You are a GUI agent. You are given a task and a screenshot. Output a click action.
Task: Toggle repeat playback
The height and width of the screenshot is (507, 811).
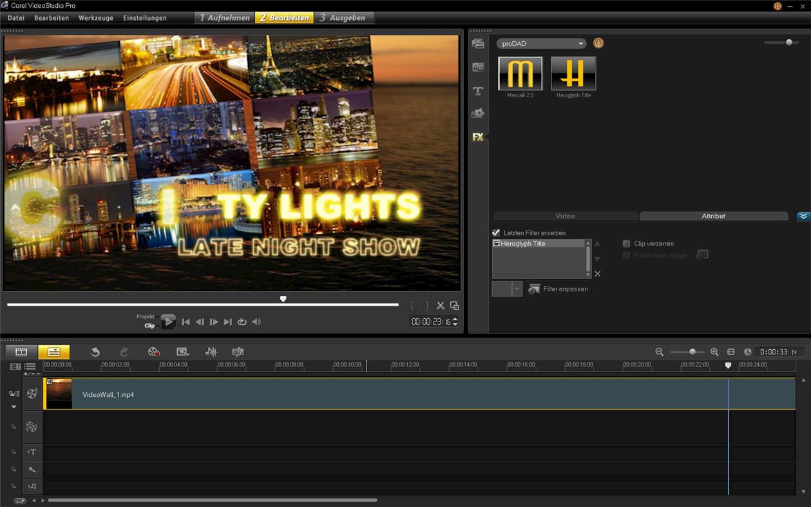[x=242, y=322]
